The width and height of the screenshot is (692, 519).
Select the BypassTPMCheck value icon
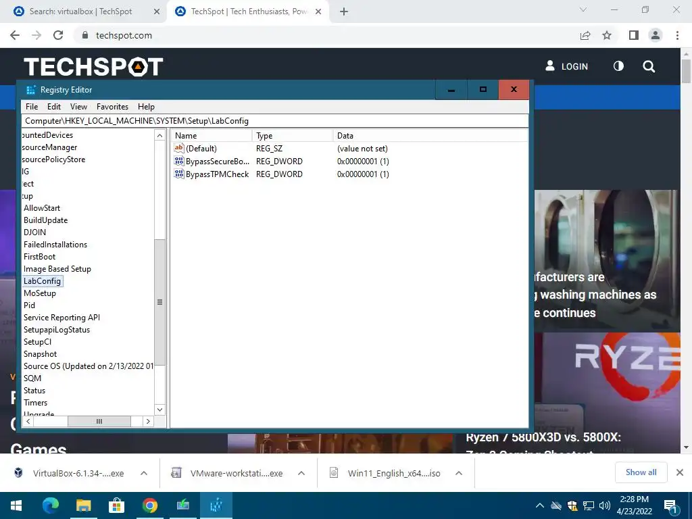point(178,174)
